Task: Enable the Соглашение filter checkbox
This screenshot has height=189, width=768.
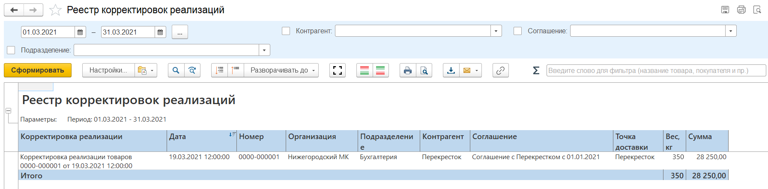Action: (518, 31)
